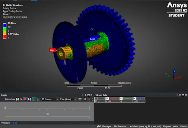The height and width of the screenshot is (128, 188).
Task: Click the export video file icon
Action: pyautogui.click(x=80, y=99)
